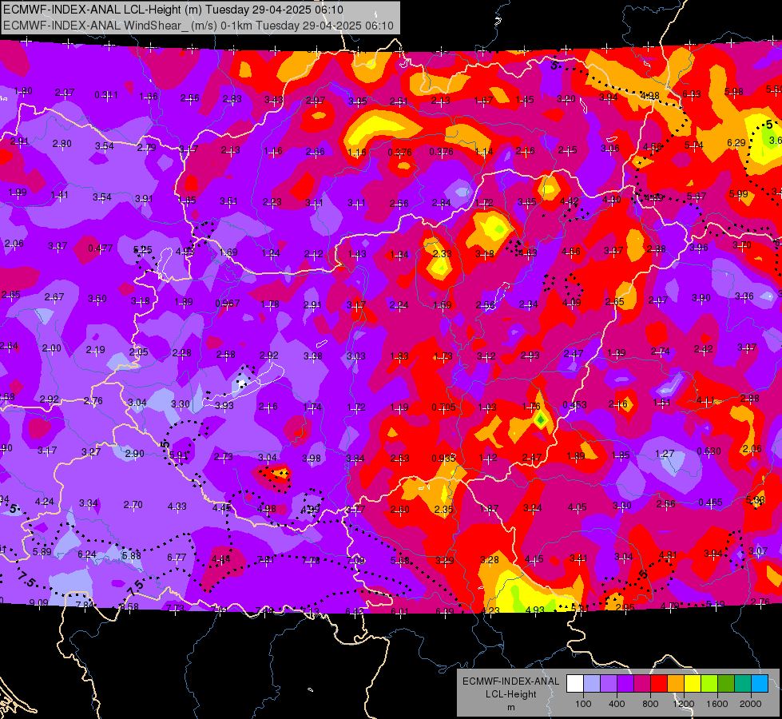The image size is (782, 719).
Task: Click the legend tick label "800"
Action: (650, 704)
